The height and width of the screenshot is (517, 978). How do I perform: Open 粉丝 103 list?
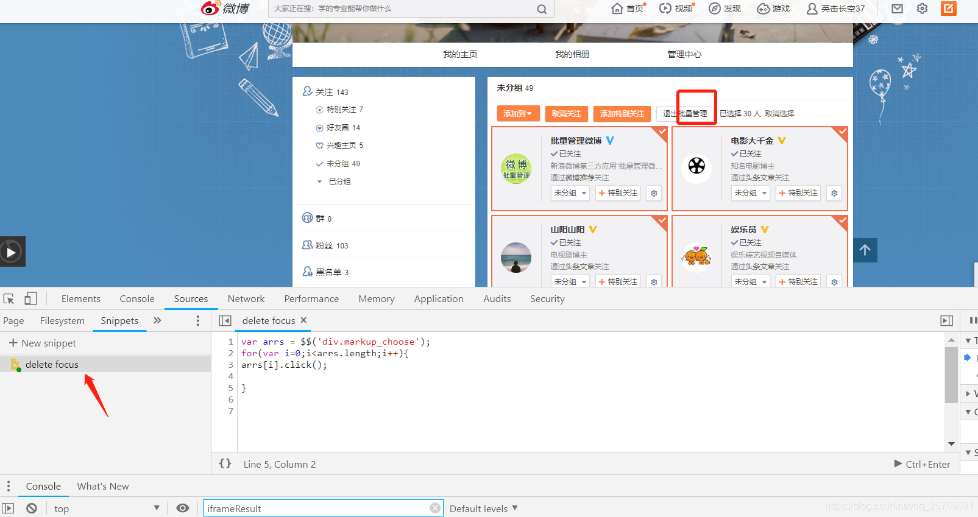pos(325,245)
